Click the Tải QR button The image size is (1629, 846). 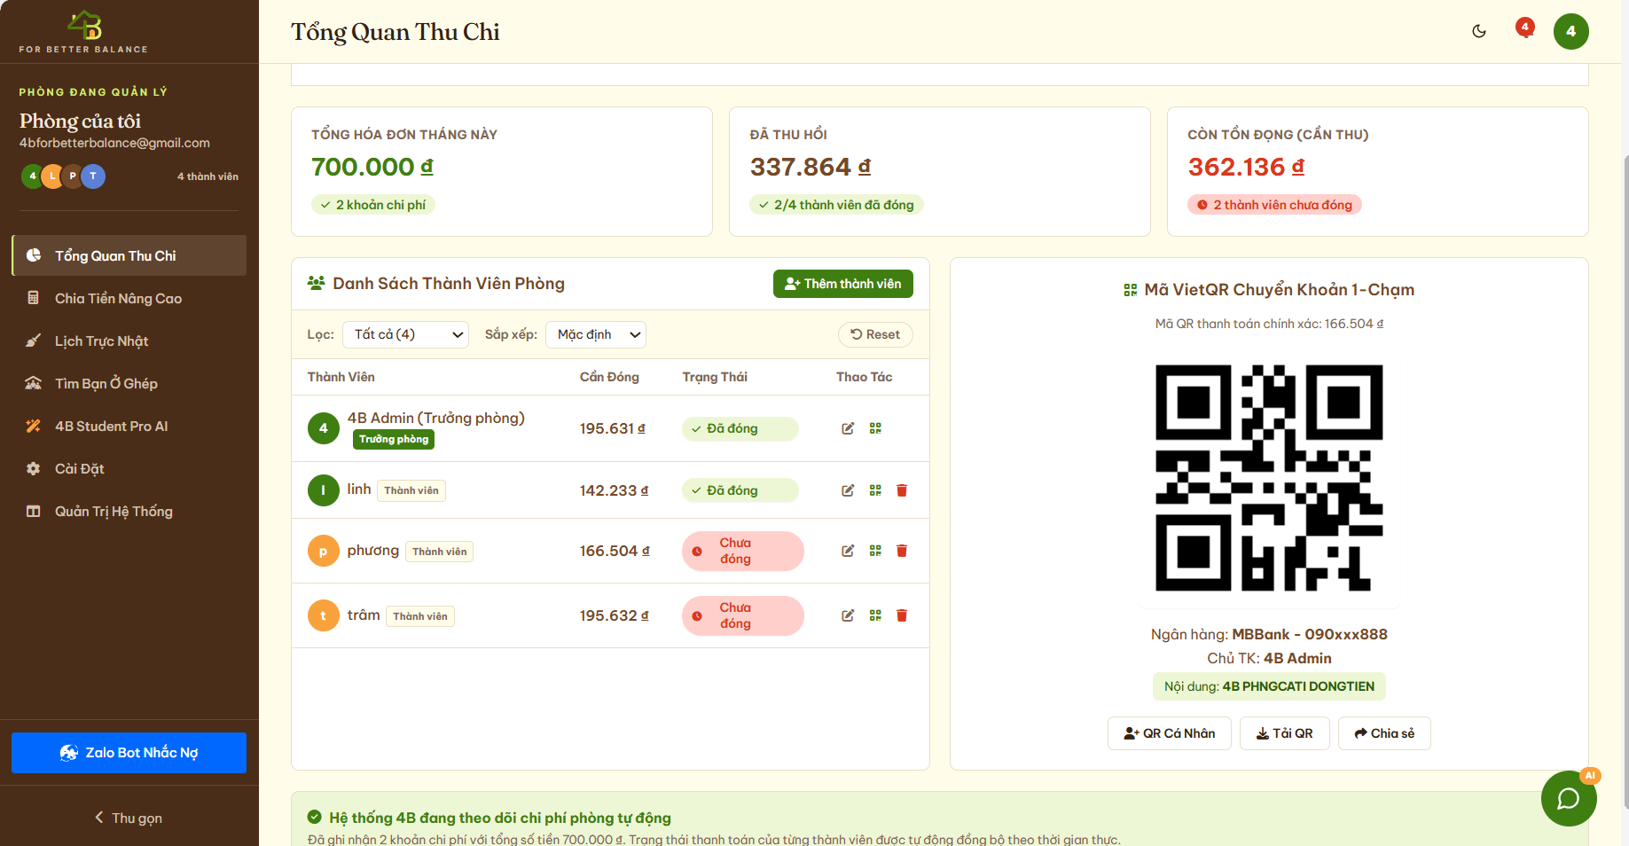(1284, 733)
